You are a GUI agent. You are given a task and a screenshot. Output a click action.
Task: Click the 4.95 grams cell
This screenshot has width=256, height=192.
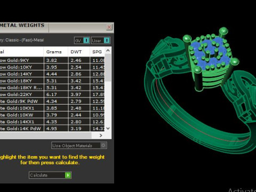(x=56, y=129)
